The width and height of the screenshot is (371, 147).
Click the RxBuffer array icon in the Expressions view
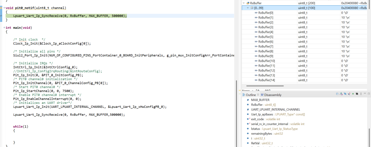248,3
